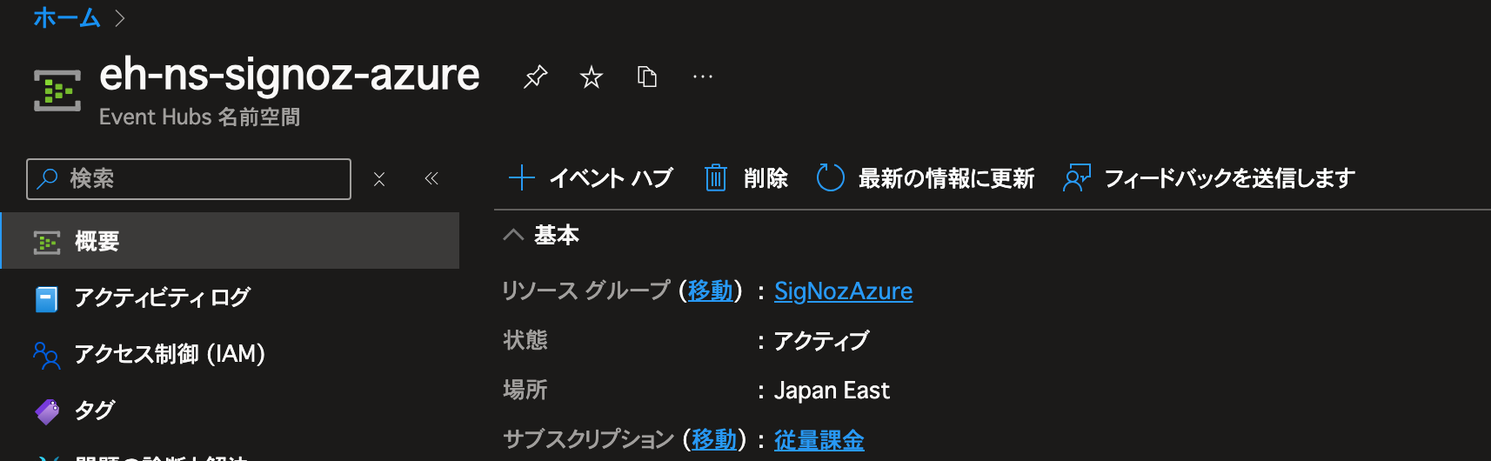Open タグ in the sidebar menu
The width and height of the screenshot is (1491, 461).
pyautogui.click(x=94, y=410)
